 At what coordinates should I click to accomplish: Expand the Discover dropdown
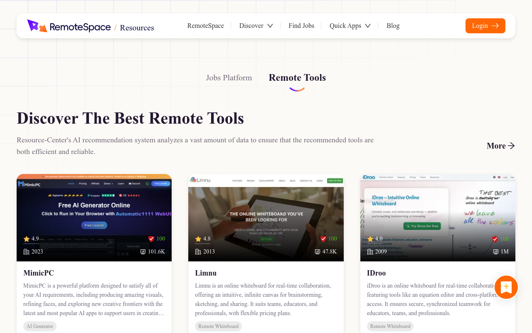(x=256, y=26)
